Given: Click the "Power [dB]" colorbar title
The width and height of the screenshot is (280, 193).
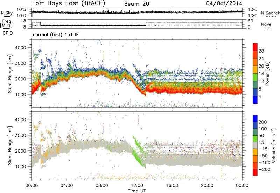Looking at the screenshot, I should pyautogui.click(x=267, y=74).
